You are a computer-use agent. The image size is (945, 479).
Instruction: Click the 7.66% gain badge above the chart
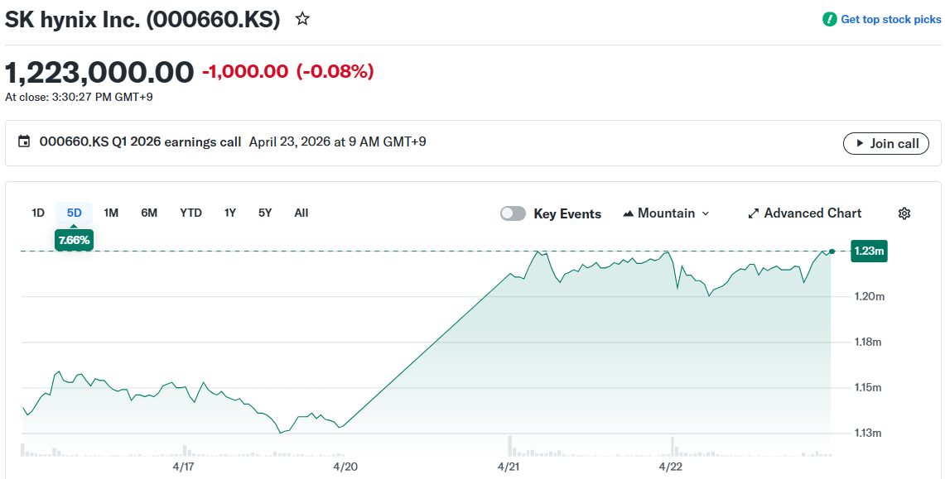tap(74, 239)
